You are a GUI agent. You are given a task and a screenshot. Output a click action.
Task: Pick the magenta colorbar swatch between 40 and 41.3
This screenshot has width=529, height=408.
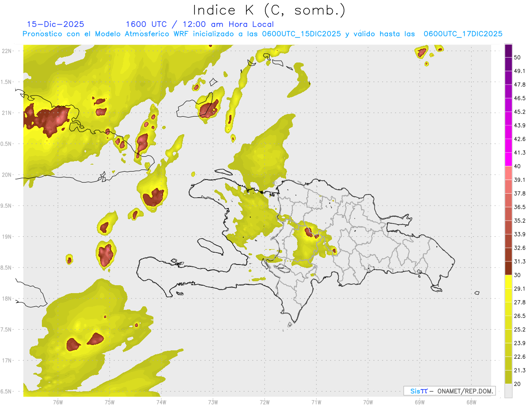coord(508,159)
